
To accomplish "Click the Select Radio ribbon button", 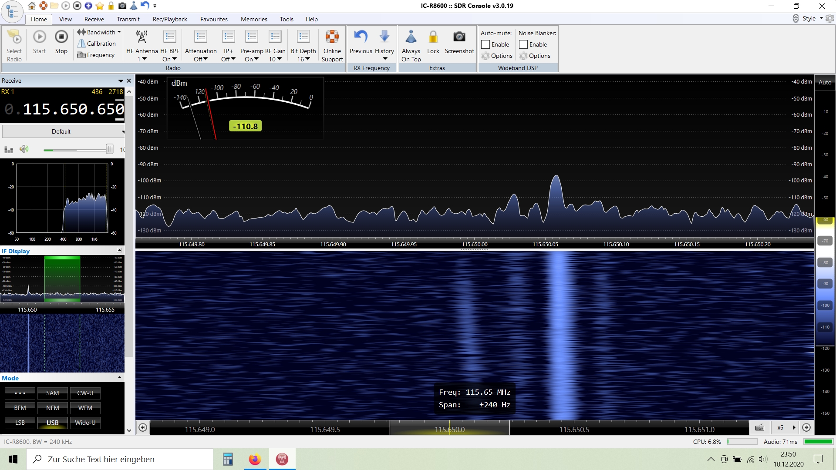I will (14, 46).
